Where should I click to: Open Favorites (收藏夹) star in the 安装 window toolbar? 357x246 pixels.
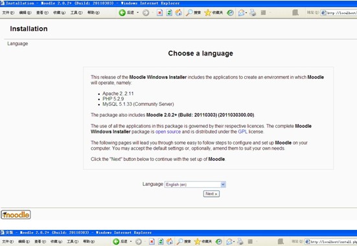click(203, 241)
